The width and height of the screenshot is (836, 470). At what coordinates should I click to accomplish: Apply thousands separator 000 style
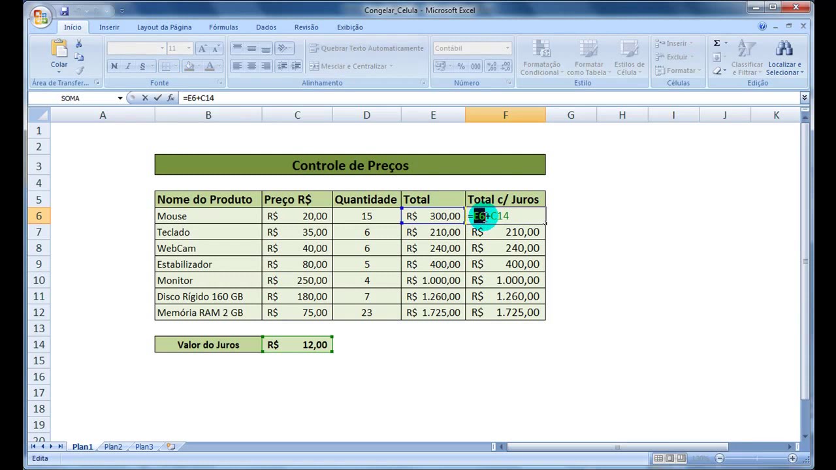pos(475,66)
